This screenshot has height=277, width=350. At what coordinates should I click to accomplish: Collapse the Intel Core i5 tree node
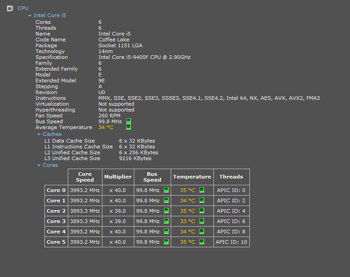(x=30, y=15)
